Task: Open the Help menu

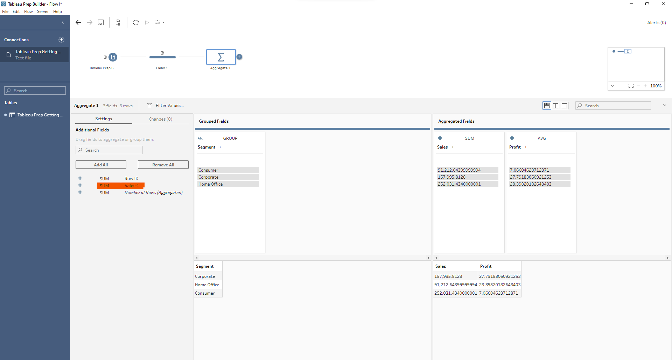Action: (57, 12)
